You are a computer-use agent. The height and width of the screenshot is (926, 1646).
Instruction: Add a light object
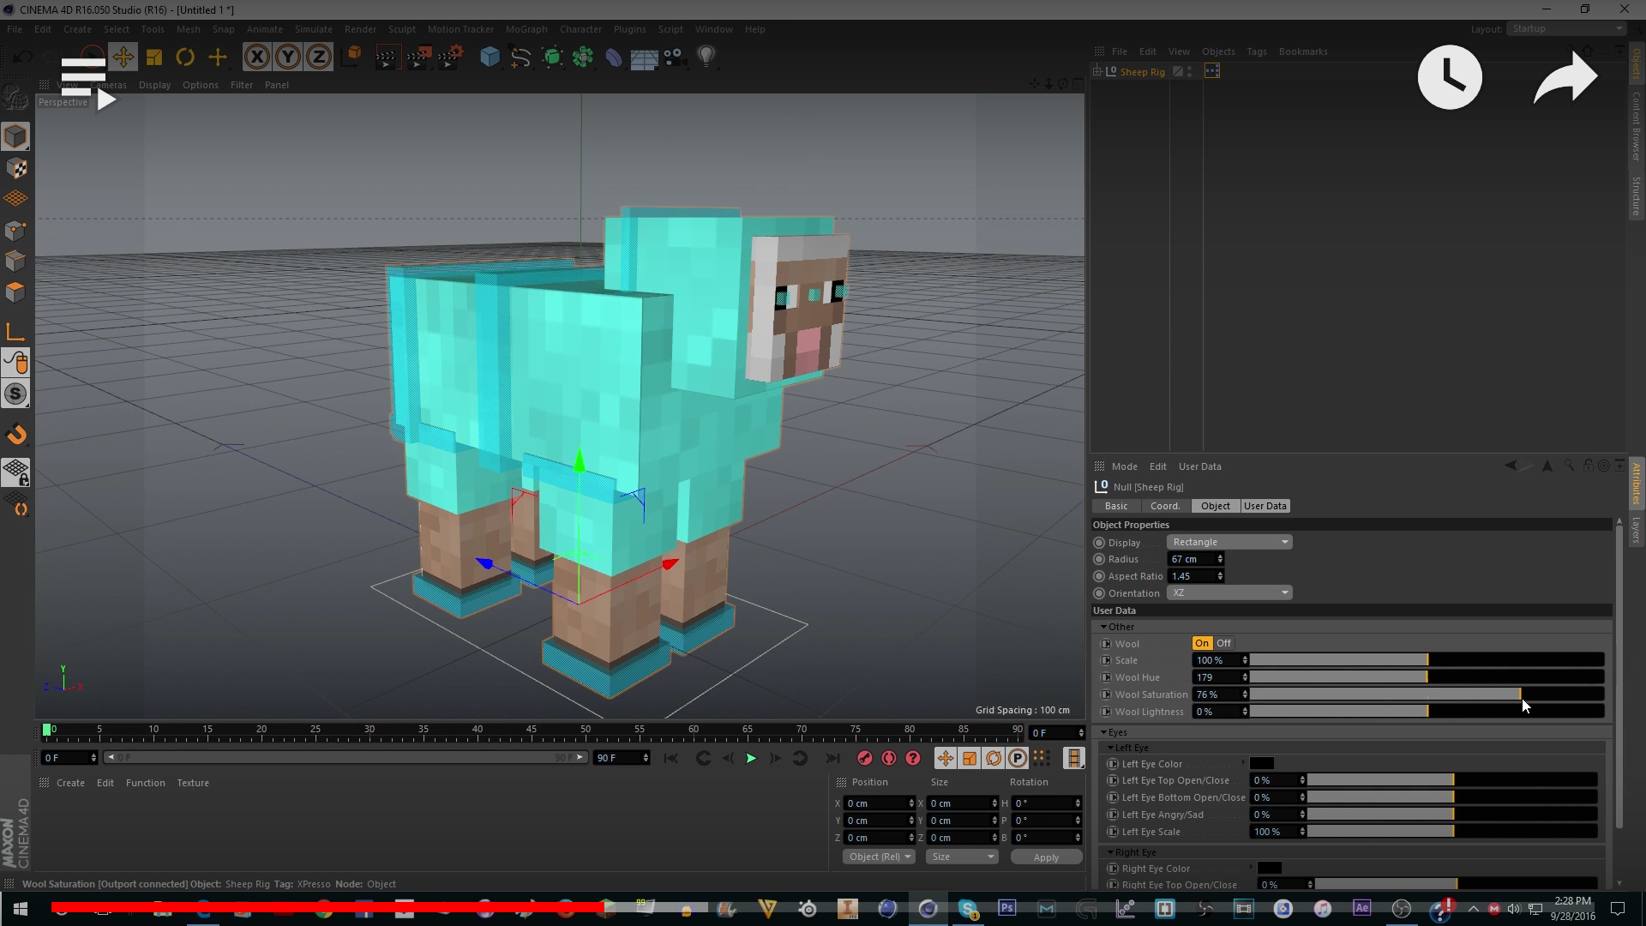tap(706, 57)
